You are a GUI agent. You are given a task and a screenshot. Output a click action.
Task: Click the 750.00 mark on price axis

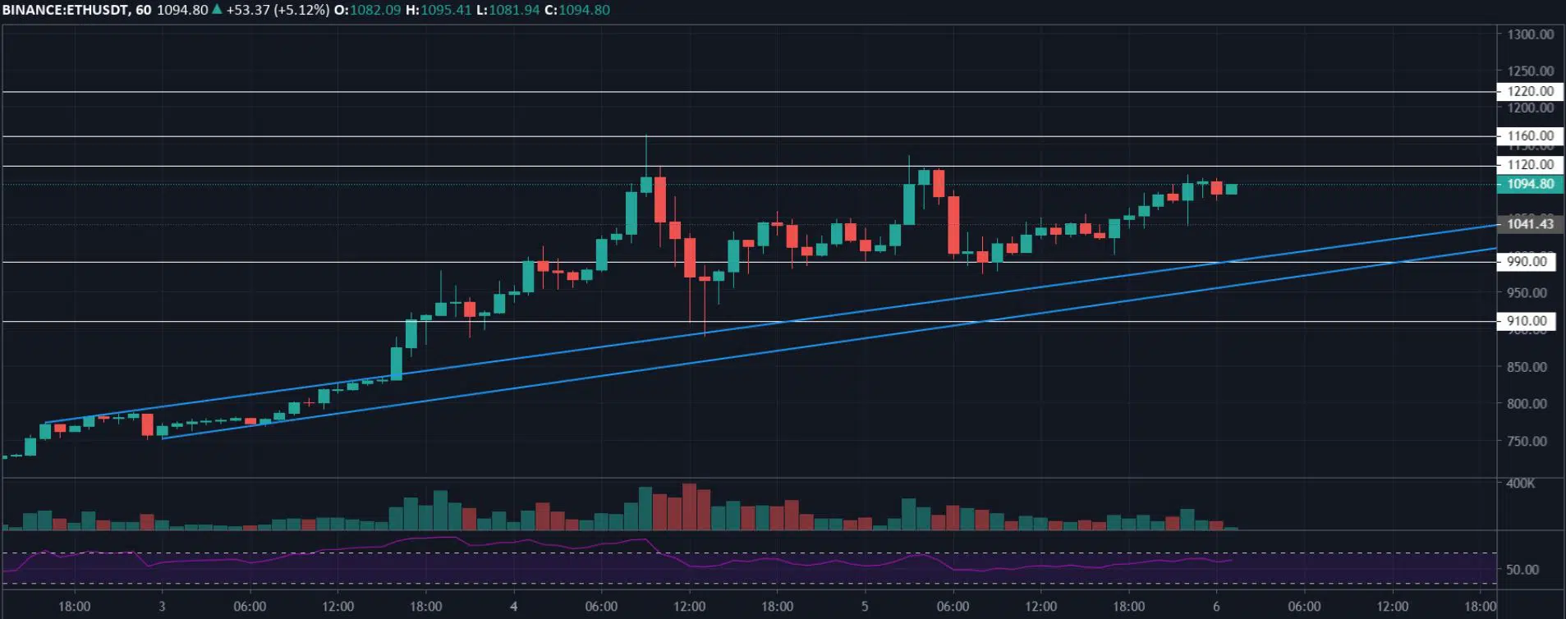pos(1527,441)
